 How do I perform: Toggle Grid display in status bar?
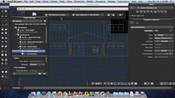coord(112,84)
